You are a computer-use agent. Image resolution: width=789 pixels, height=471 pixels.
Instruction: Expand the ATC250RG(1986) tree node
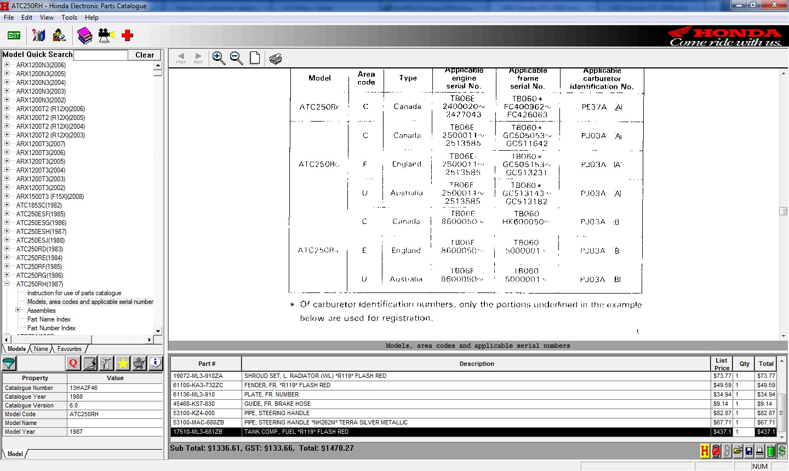[x=7, y=275]
